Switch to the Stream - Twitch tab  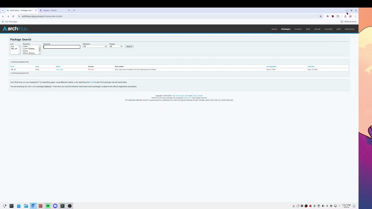pyautogui.click(x=55, y=10)
